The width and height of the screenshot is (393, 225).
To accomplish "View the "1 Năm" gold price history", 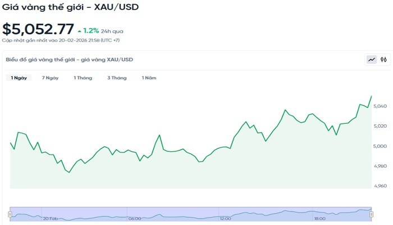I will pyautogui.click(x=149, y=78).
